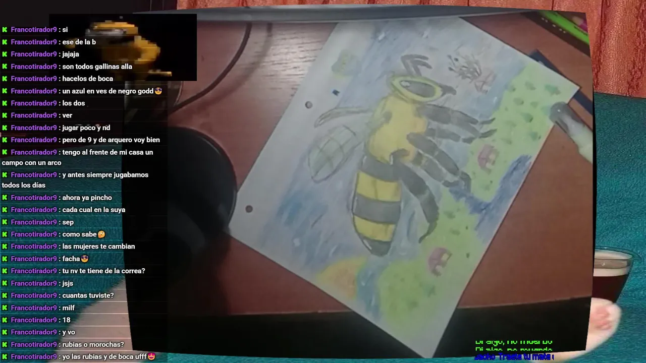Select message text "yo las rubias y de boca ufff"
Image resolution: width=646 pixels, height=363 pixels.
click(x=104, y=357)
